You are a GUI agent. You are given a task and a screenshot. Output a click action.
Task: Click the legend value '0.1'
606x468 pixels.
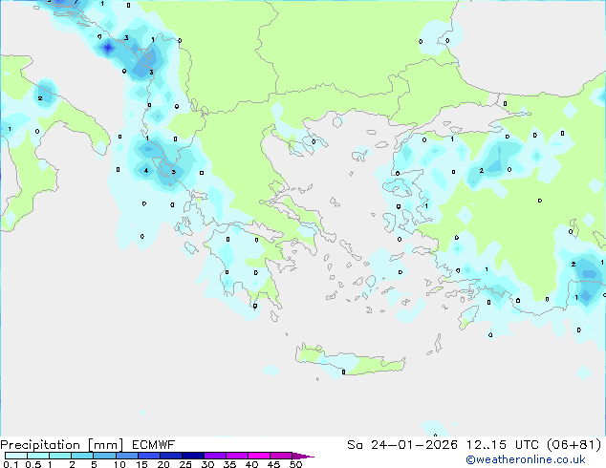(x=11, y=464)
